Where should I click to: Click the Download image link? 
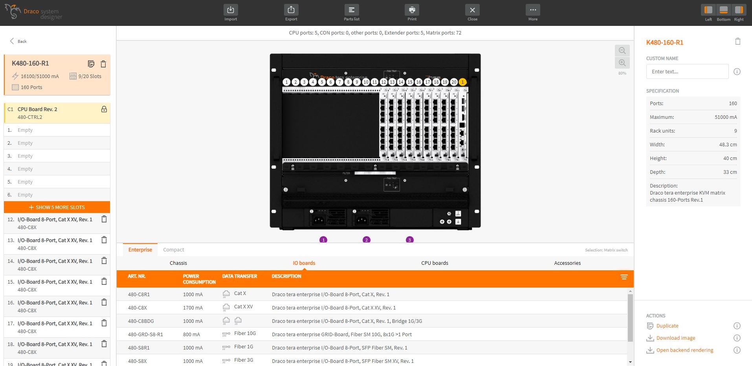pos(675,338)
